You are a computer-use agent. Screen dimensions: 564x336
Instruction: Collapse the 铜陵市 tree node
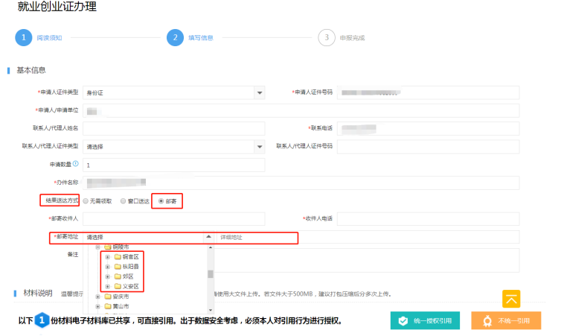coord(97,247)
